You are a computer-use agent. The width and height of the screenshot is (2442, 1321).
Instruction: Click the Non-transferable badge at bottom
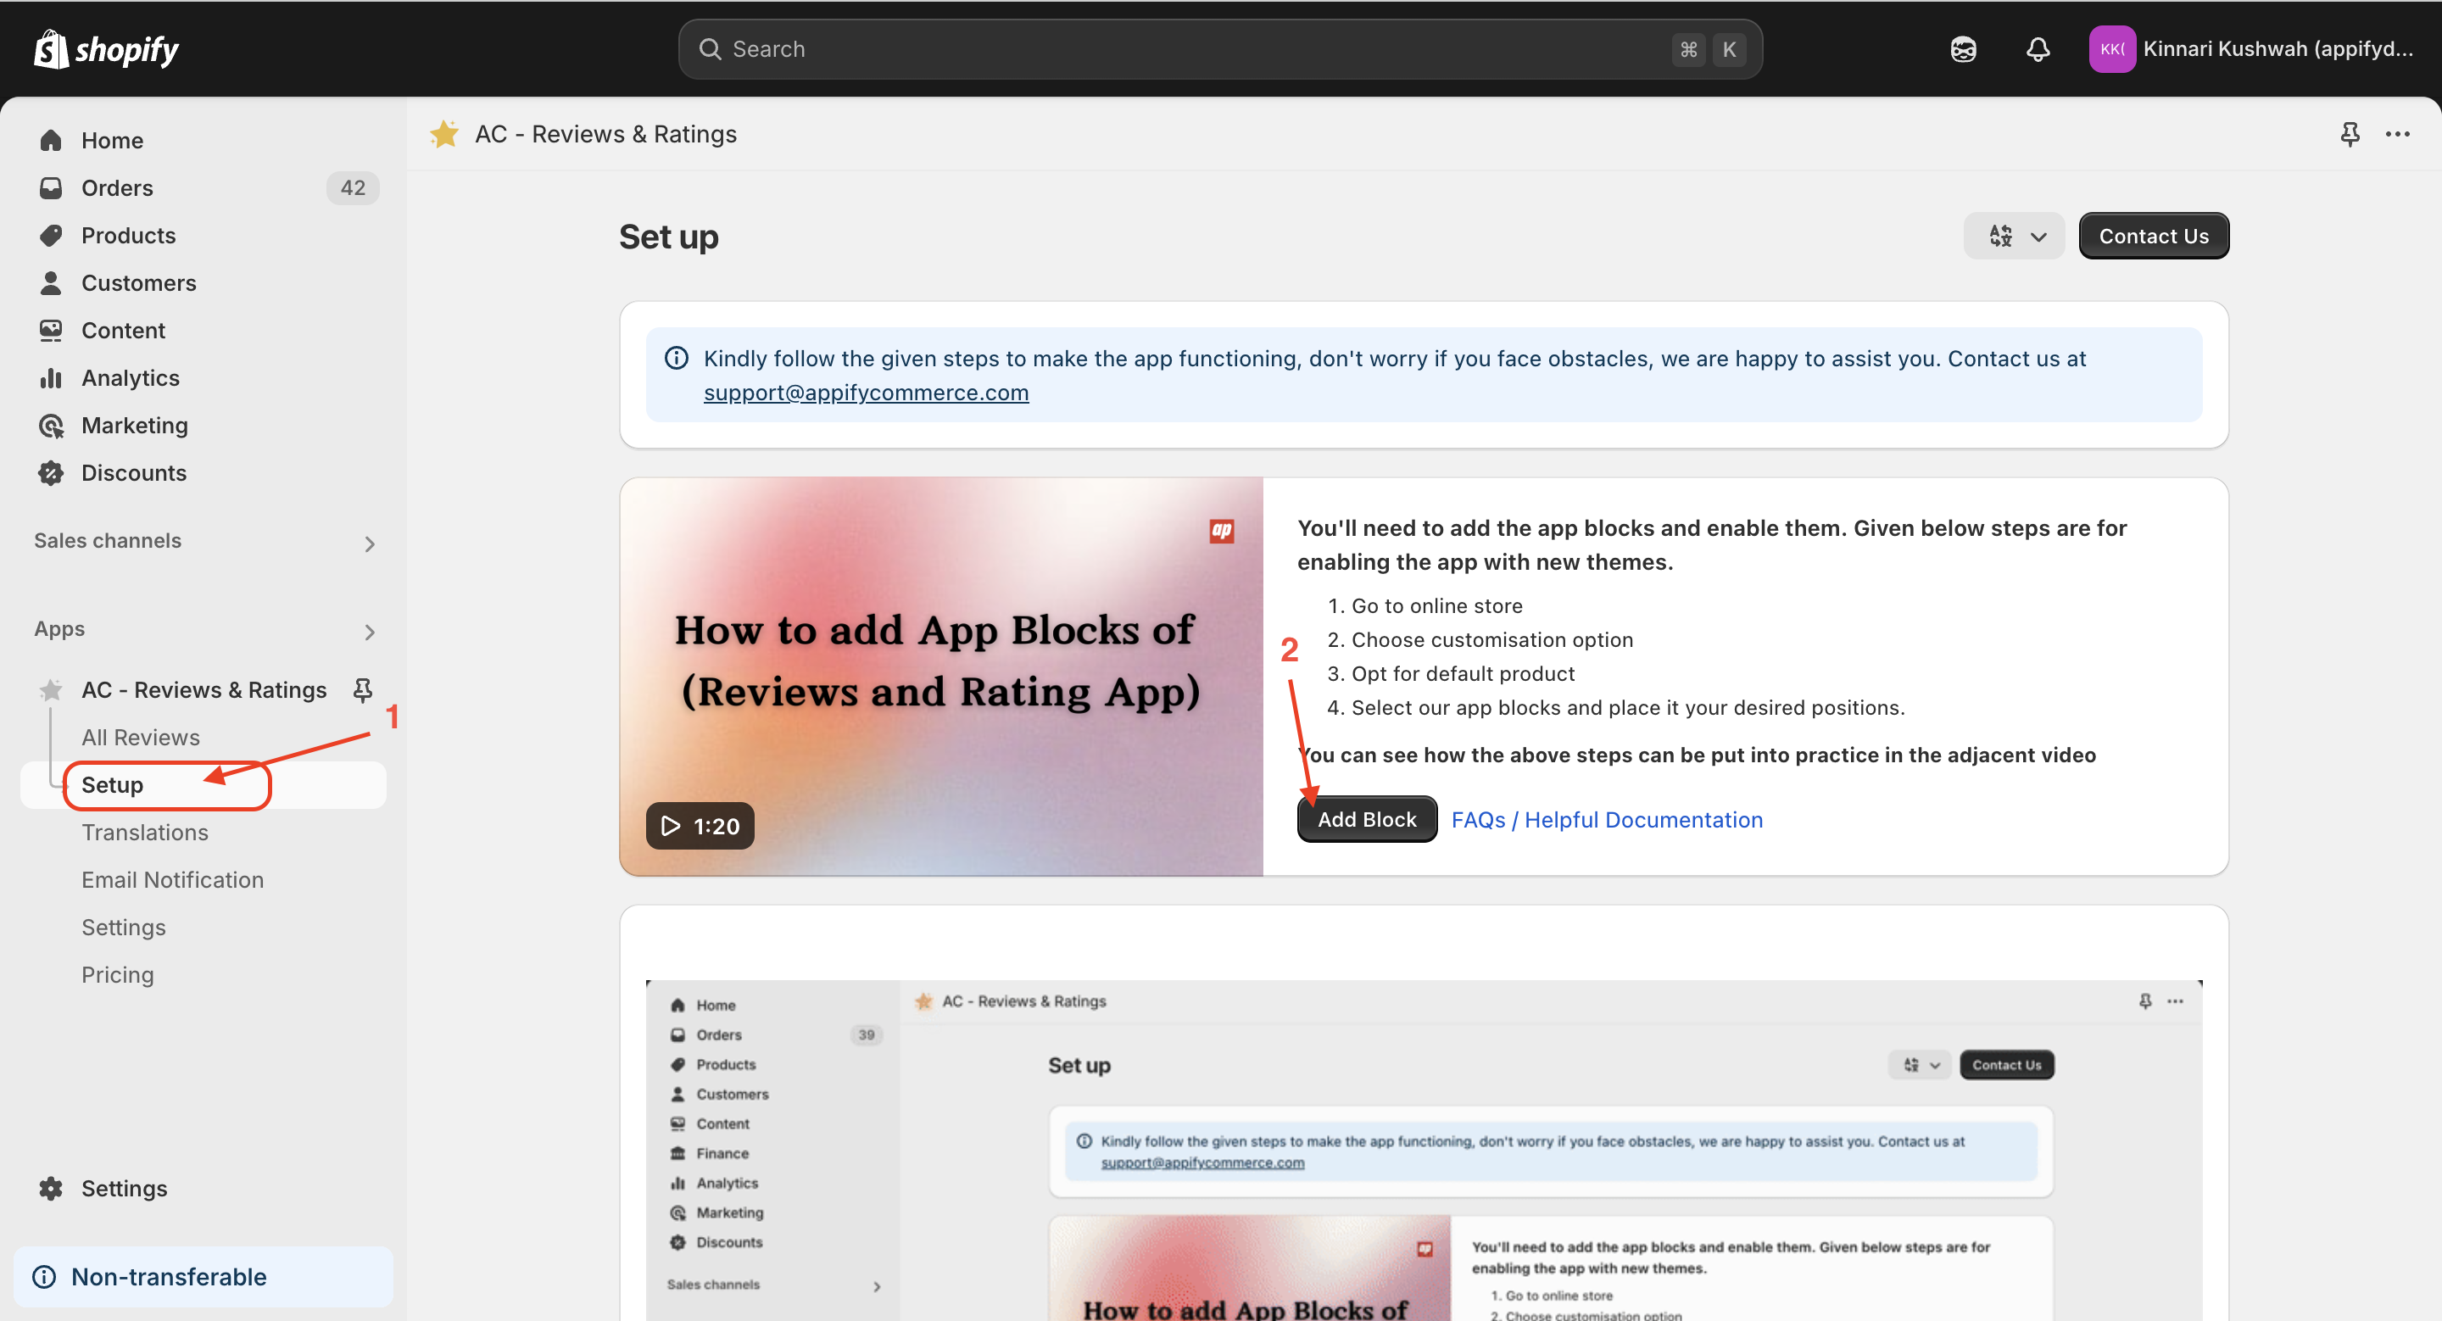coord(168,1275)
